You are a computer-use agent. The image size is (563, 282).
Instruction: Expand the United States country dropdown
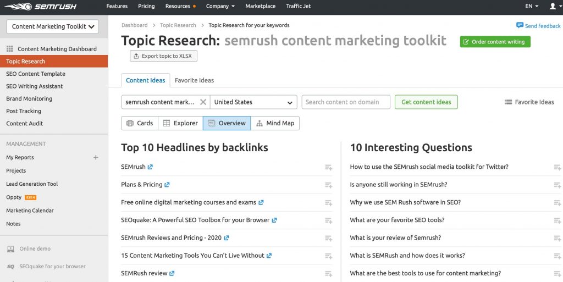(x=253, y=102)
